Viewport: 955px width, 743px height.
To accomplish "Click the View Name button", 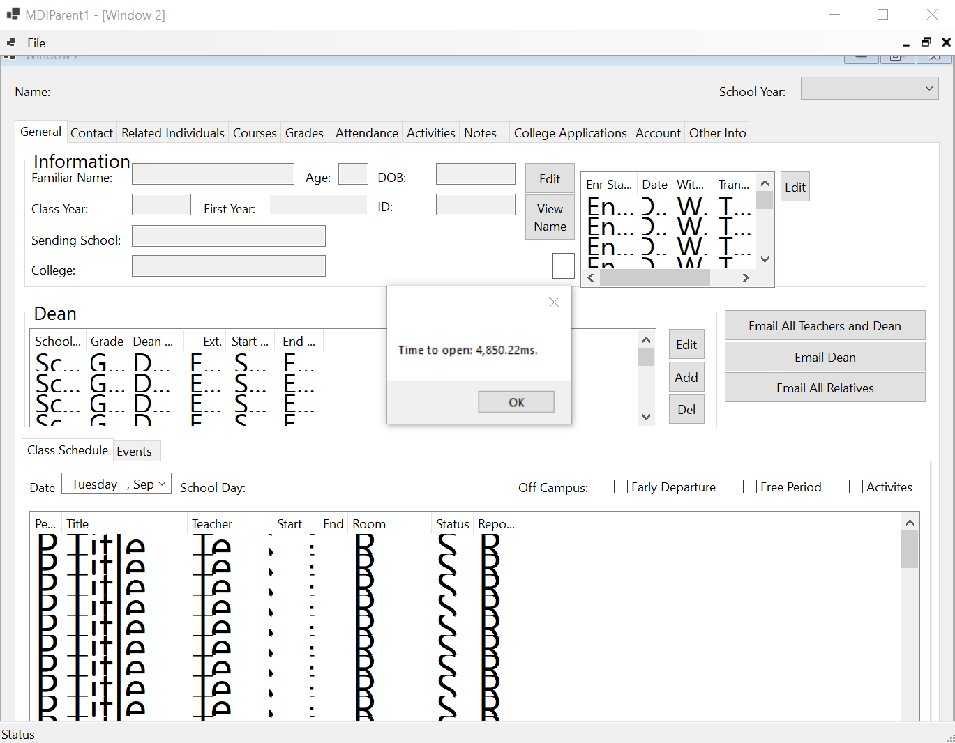I will coord(550,217).
